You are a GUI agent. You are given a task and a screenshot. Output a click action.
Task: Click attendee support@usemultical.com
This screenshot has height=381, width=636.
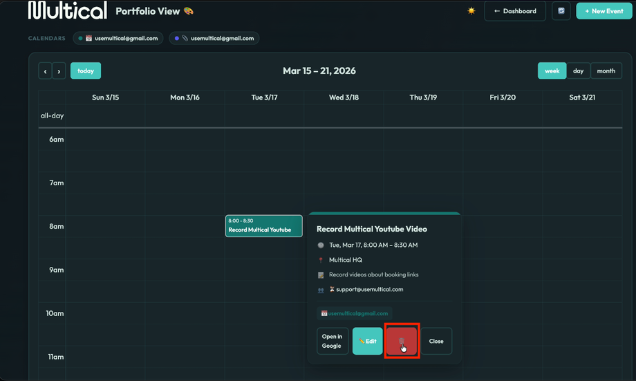pyautogui.click(x=370, y=289)
